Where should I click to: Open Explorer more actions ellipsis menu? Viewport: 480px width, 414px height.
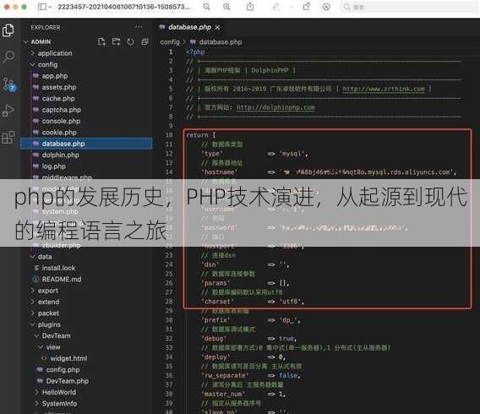(x=139, y=27)
